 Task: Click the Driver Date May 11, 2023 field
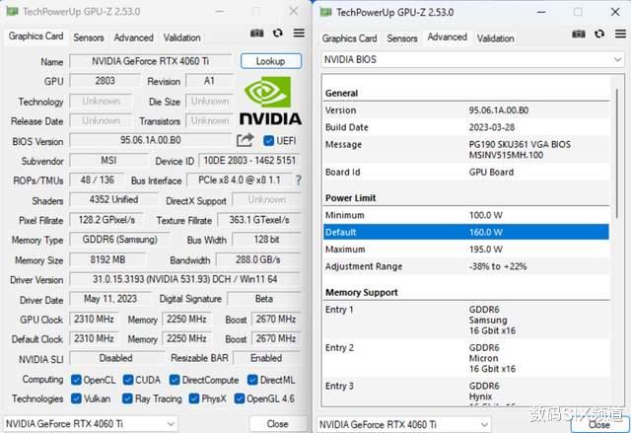110,299
